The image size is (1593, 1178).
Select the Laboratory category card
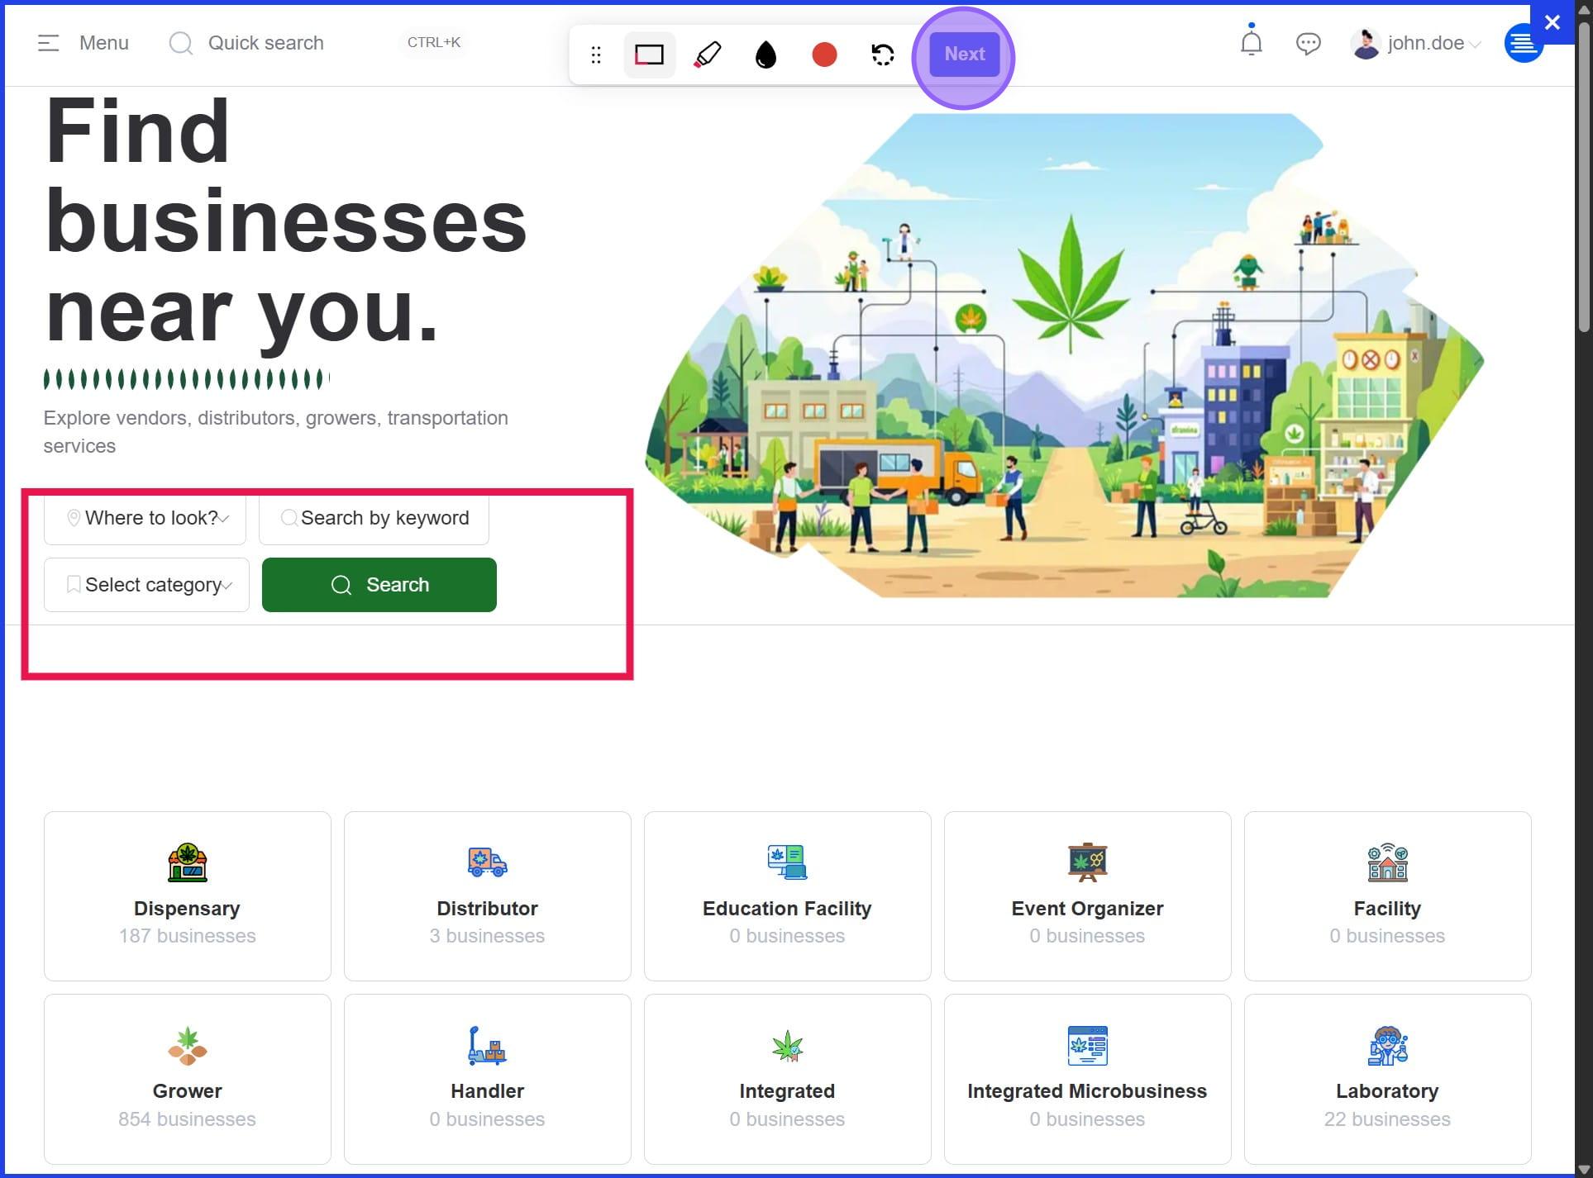(x=1386, y=1078)
